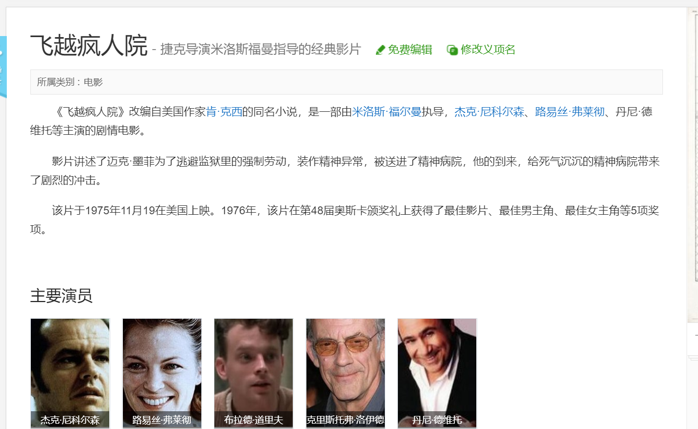Open the 杰克·尼科尔森 link in intro

[x=489, y=112]
